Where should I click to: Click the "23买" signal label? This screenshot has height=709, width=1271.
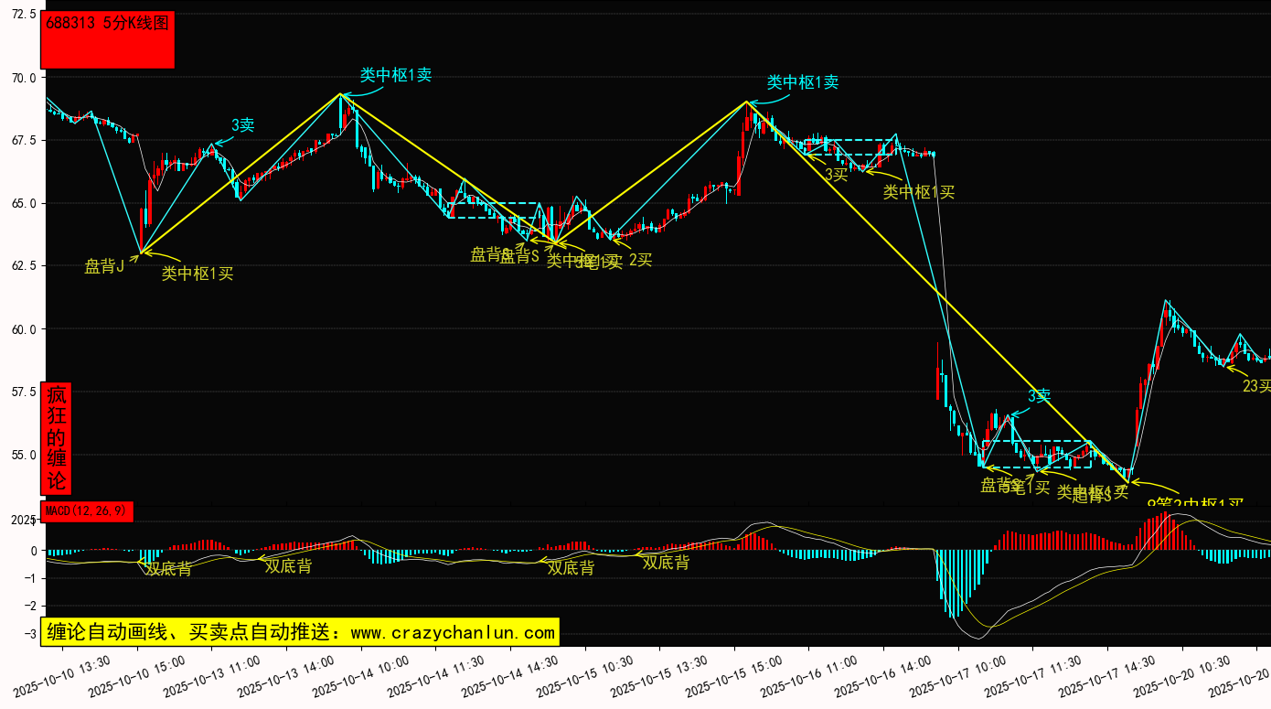tap(1255, 386)
